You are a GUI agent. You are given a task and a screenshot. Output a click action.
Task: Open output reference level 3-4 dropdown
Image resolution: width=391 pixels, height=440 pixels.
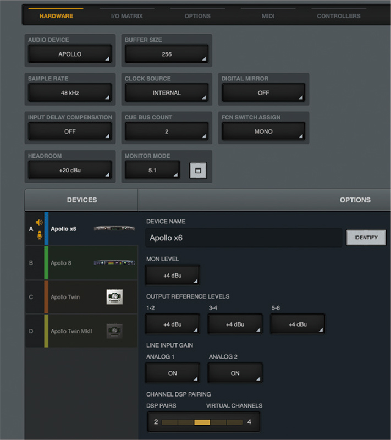coord(235,324)
